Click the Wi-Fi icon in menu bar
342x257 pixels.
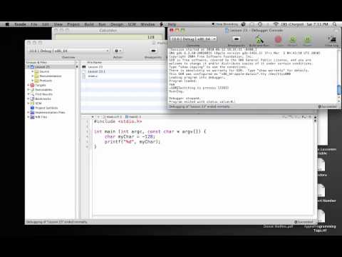click(x=276, y=24)
